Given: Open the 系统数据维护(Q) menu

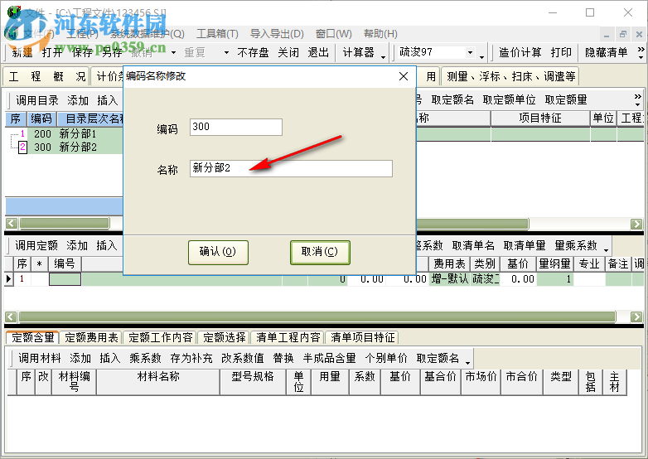Looking at the screenshot, I should pyautogui.click(x=147, y=34).
